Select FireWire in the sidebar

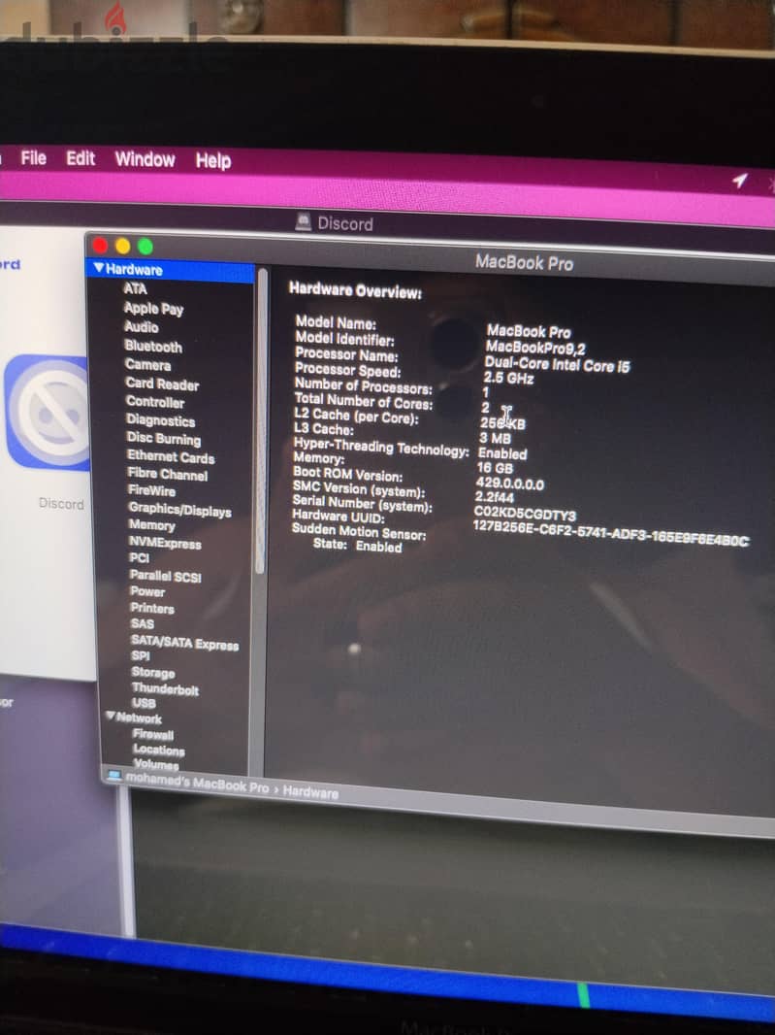[151, 490]
